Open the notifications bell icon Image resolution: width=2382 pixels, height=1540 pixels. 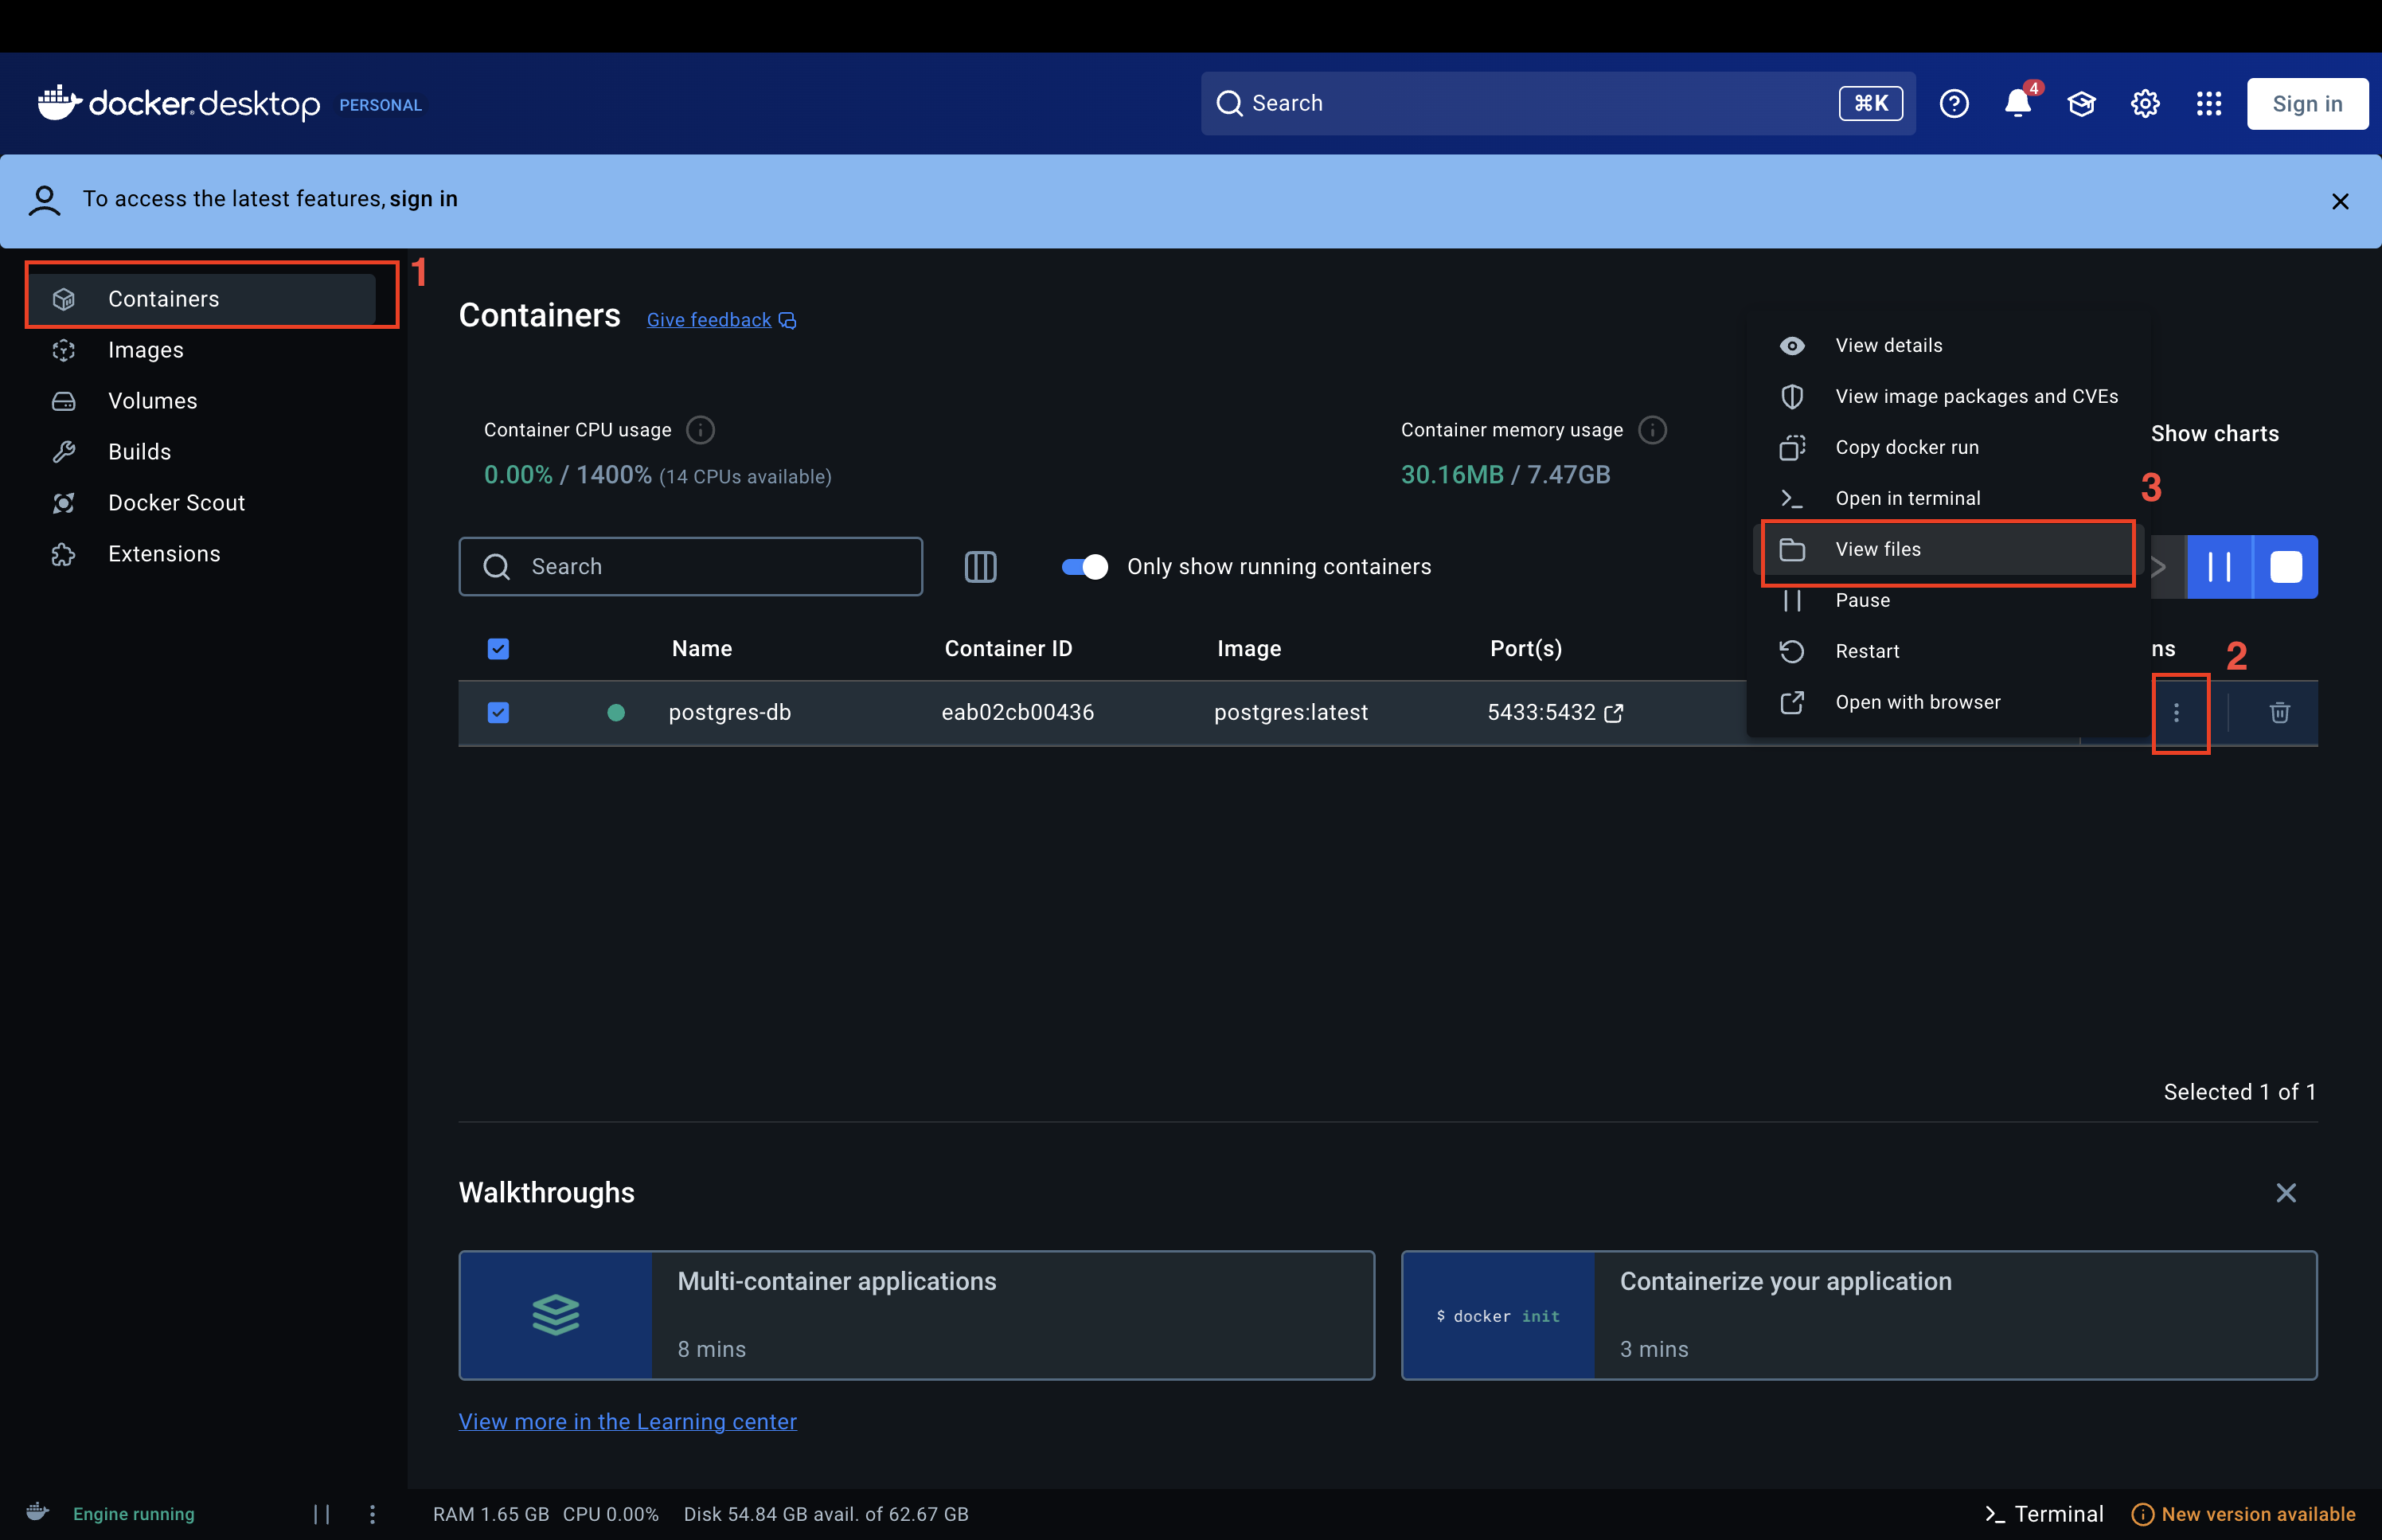pos(2017,104)
